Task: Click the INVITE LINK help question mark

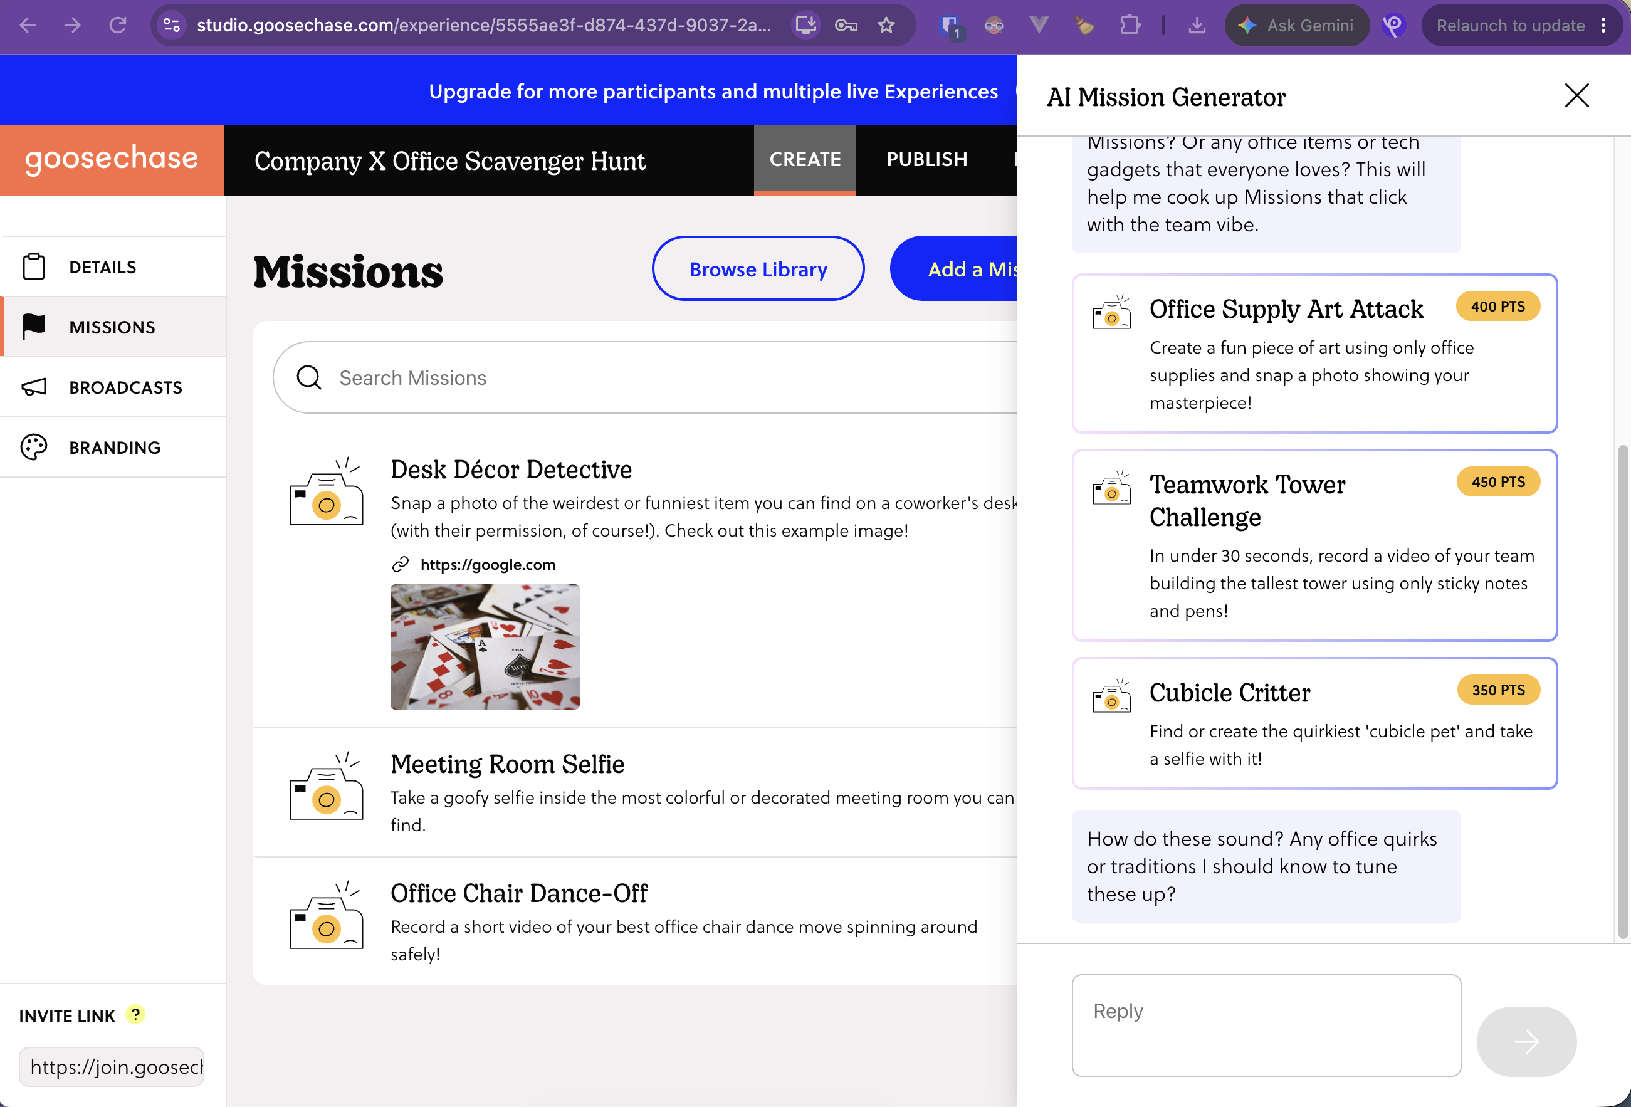Action: pos(135,1014)
